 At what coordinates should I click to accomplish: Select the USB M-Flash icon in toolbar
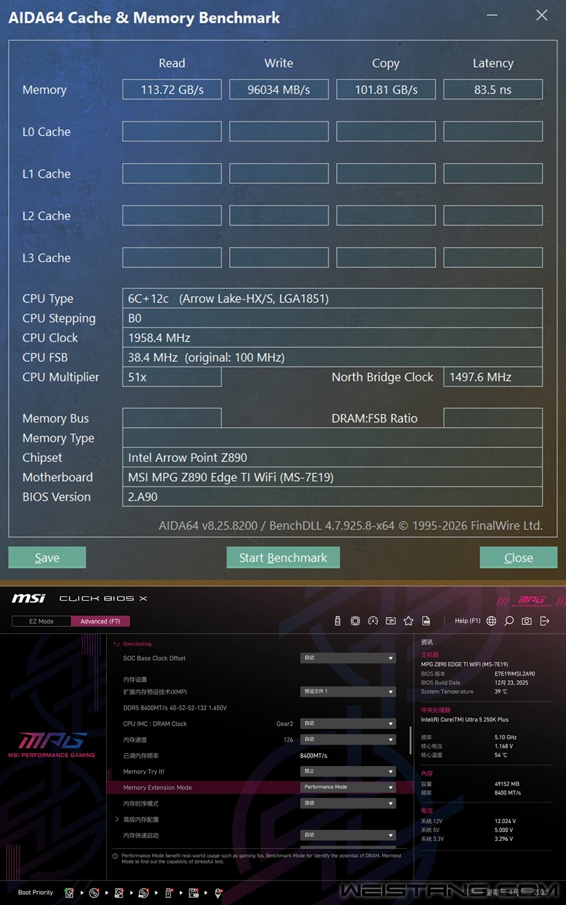338,621
